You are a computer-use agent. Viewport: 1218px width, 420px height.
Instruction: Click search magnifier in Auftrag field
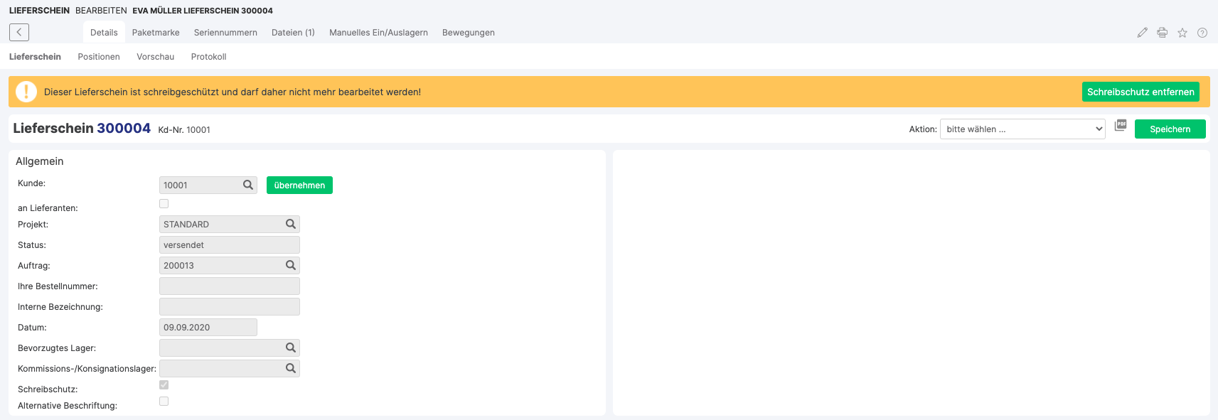pyautogui.click(x=291, y=265)
